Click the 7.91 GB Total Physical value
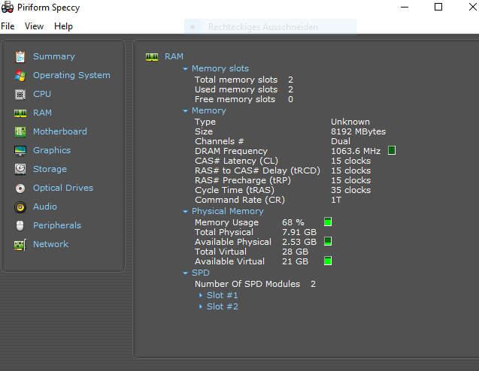Viewport: 479px width, 371px height. click(x=299, y=232)
